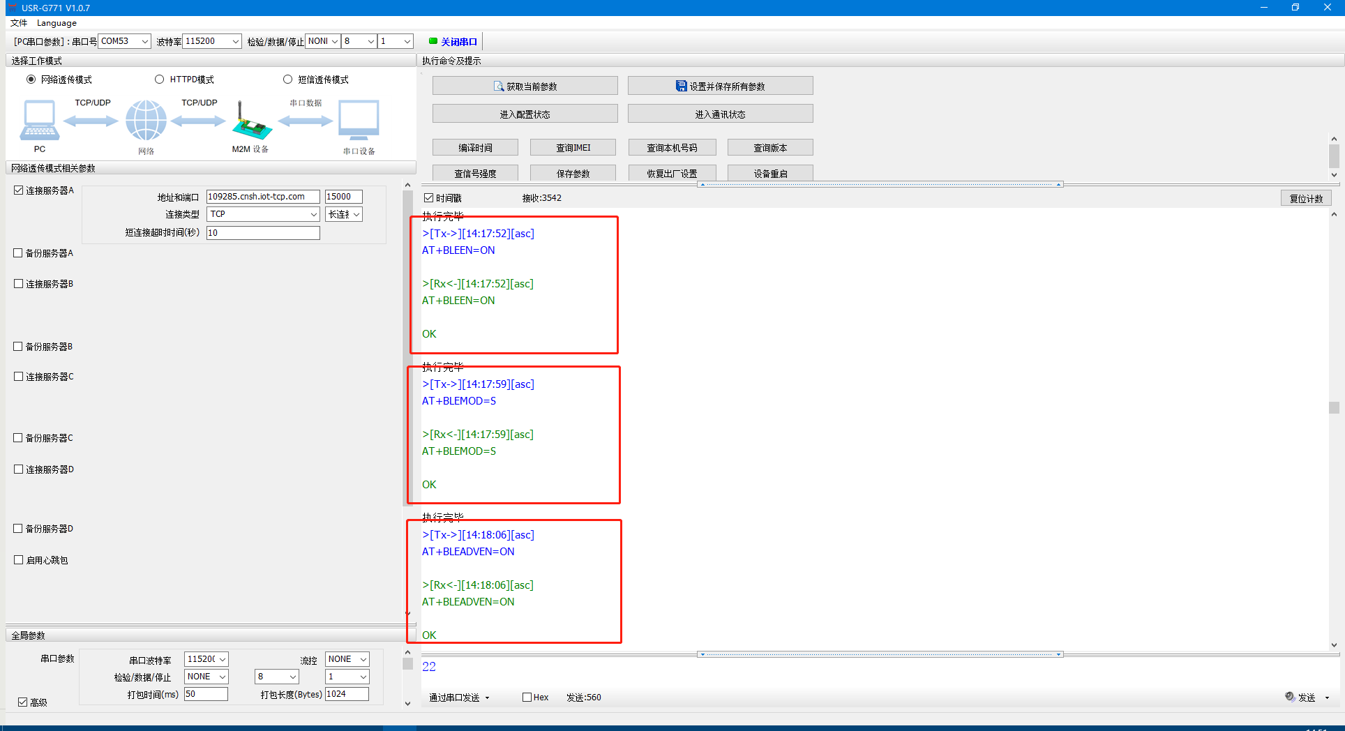Click the PC laptop icon in diagram
This screenshot has height=731, width=1345.
pos(40,120)
